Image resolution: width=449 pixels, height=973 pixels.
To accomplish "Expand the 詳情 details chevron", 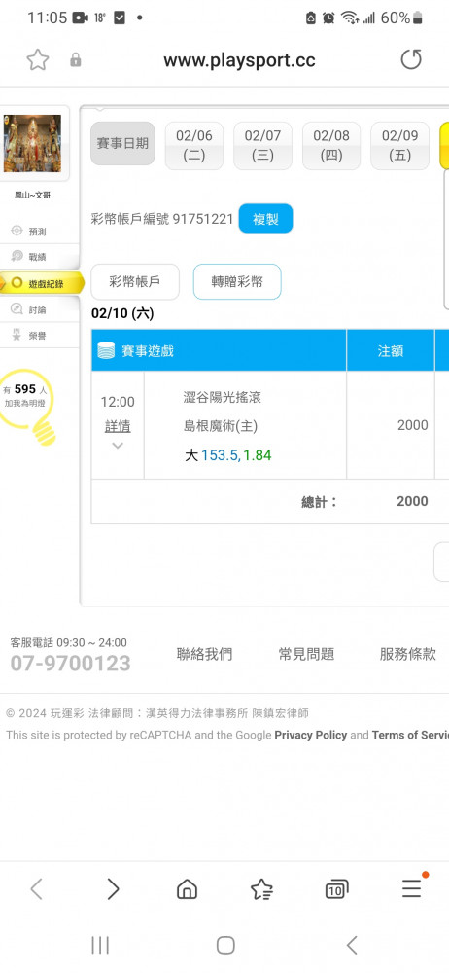I will [118, 446].
